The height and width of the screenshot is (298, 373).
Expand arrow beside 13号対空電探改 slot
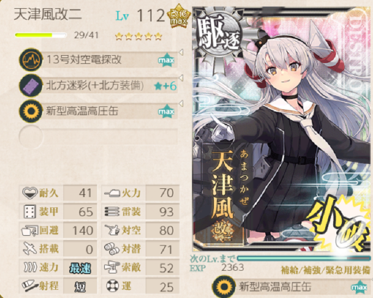(181, 52)
